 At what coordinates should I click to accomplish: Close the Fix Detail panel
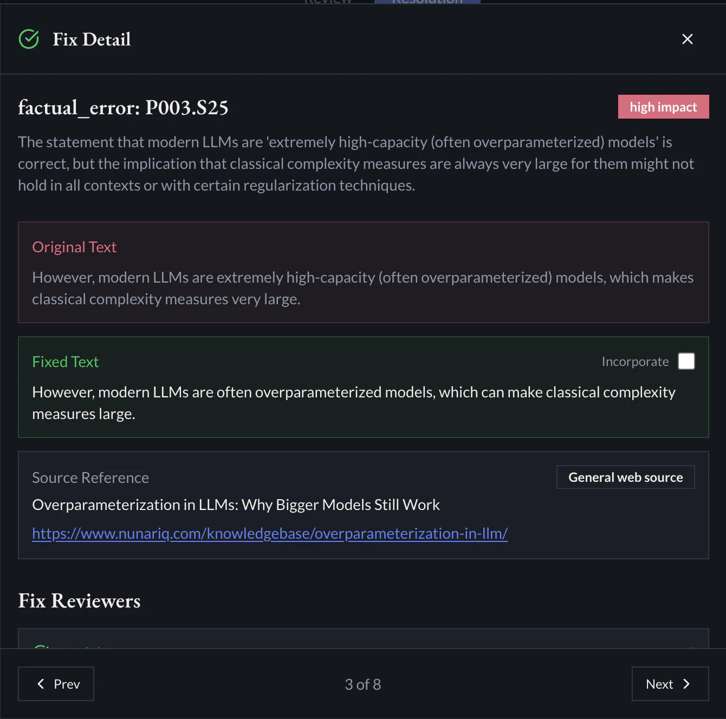click(x=687, y=39)
